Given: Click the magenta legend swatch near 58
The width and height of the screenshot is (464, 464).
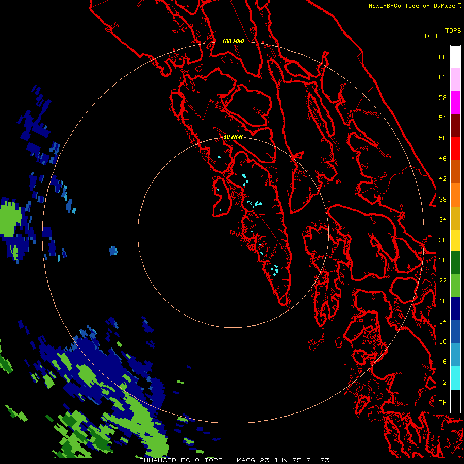Looking at the screenshot, I should 455,103.
